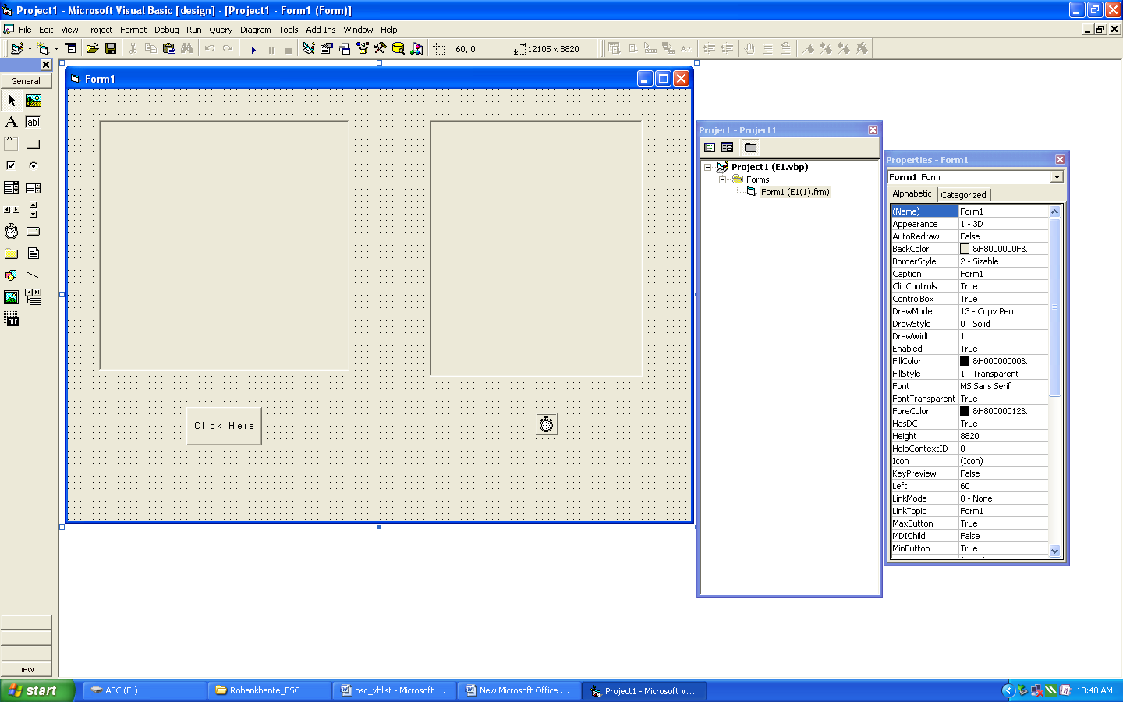Collapse the Forms folder node
The width and height of the screenshot is (1123, 702).
coord(722,179)
